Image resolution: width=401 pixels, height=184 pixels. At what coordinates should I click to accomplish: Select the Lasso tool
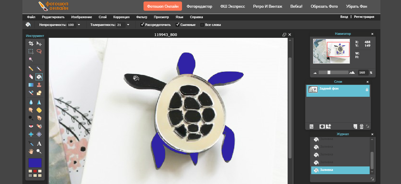(39, 51)
